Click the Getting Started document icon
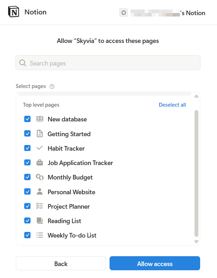This screenshot has width=217, height=278. pos(40,134)
